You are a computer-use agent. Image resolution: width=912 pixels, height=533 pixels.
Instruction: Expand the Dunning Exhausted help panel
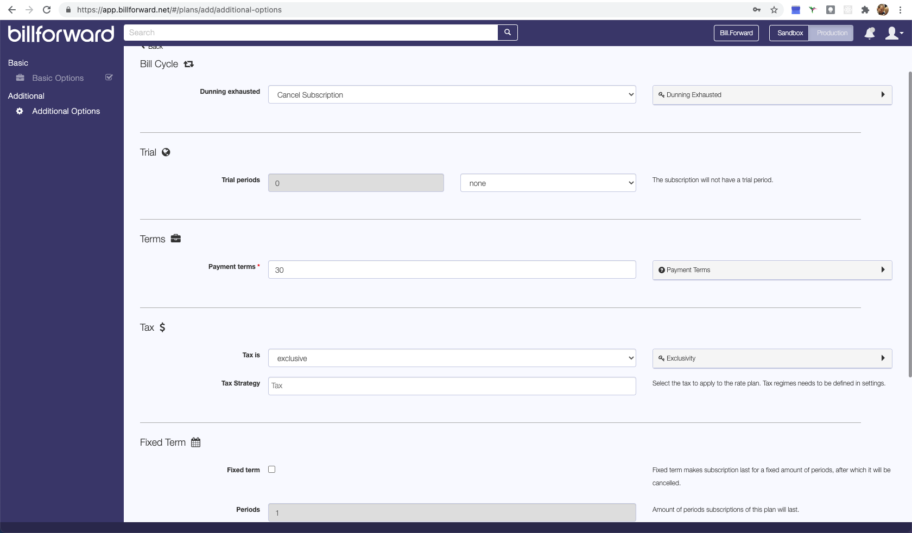772,95
